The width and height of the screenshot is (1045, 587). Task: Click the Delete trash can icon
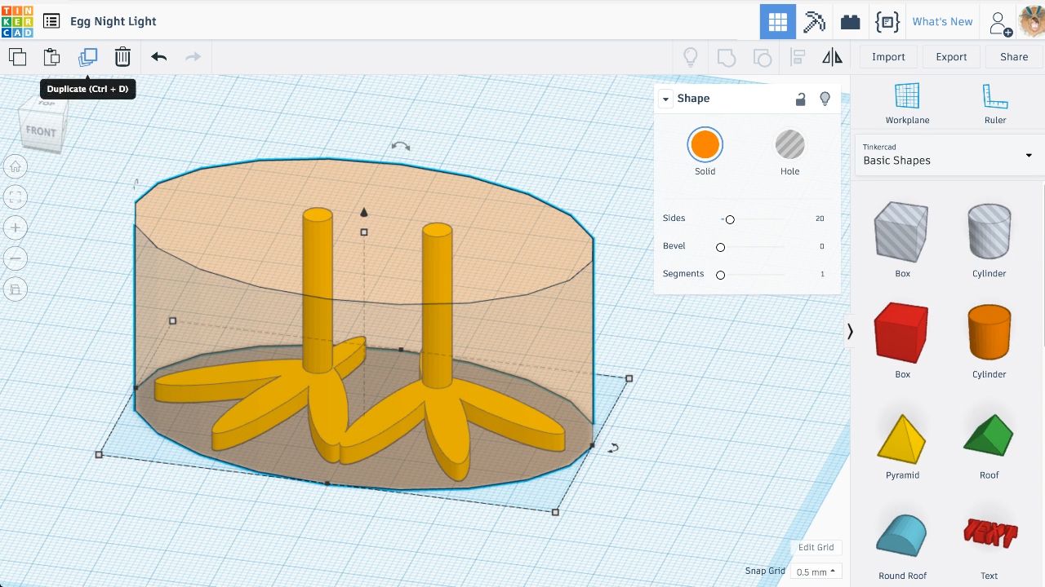click(122, 57)
